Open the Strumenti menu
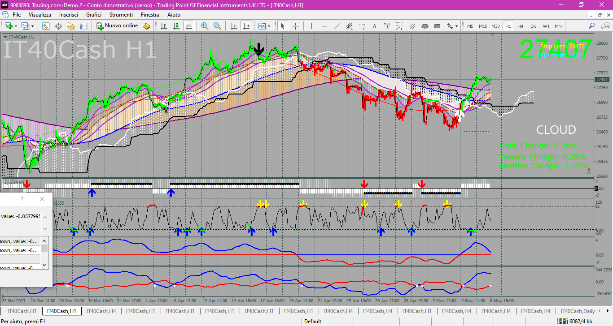This screenshot has width=613, height=326. point(121,15)
